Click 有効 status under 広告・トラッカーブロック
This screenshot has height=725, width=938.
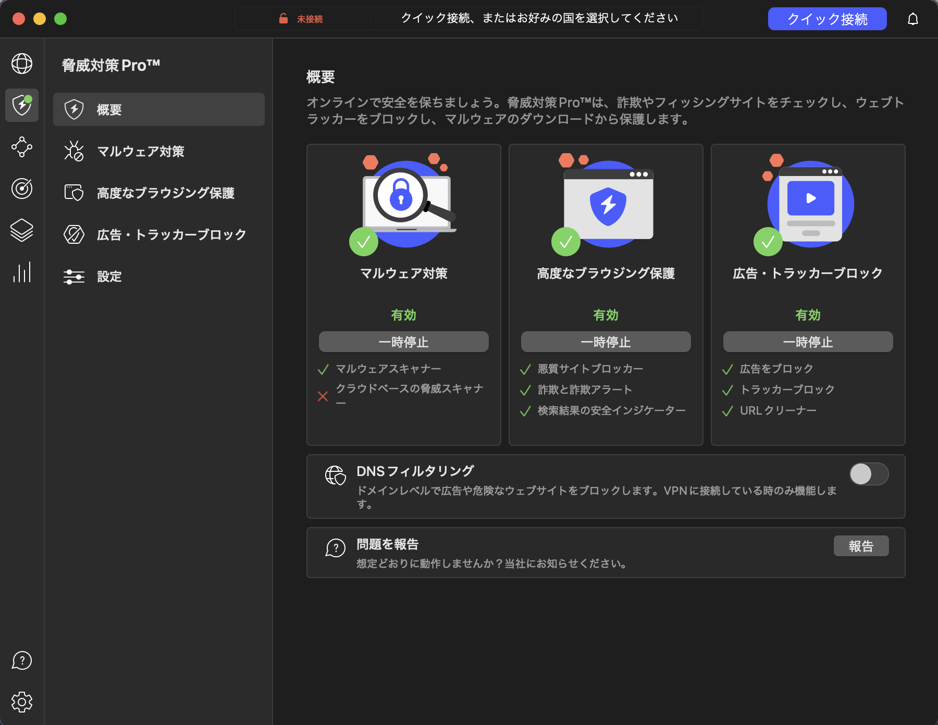click(808, 315)
